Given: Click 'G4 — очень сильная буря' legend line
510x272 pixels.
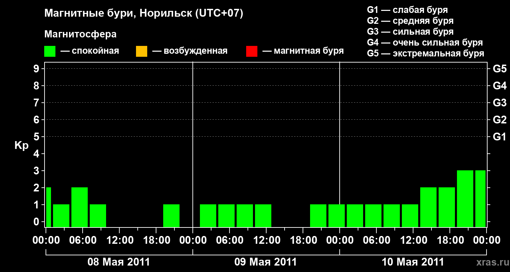Looking at the screenshot, I should [x=425, y=42].
